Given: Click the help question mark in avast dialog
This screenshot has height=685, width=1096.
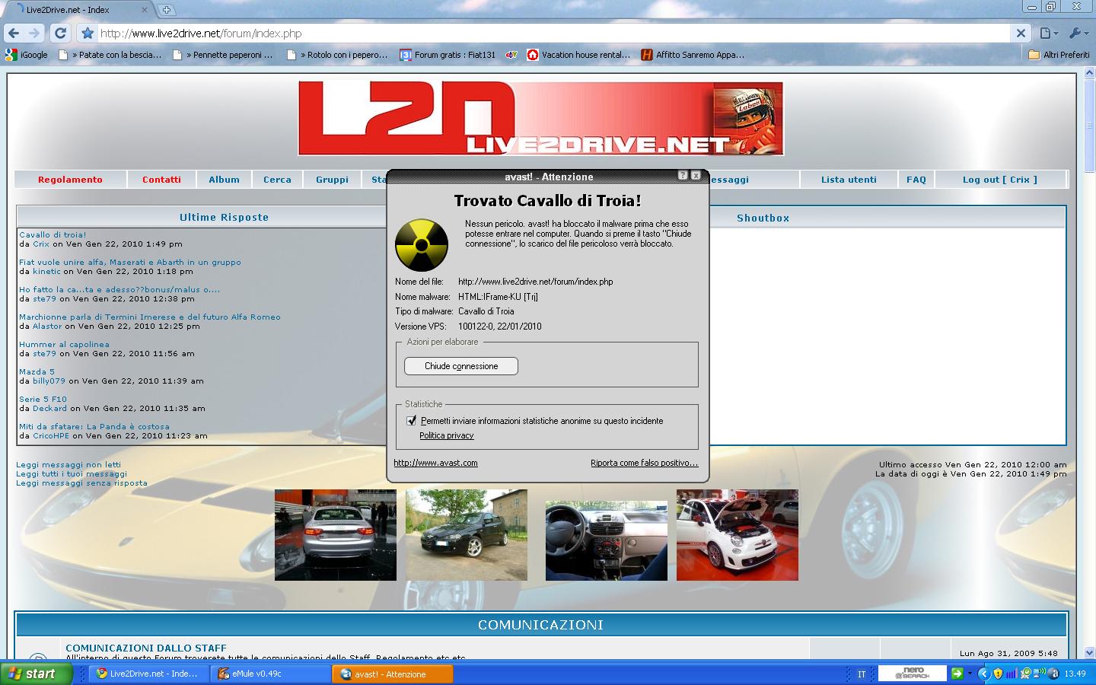Looking at the screenshot, I should pyautogui.click(x=683, y=175).
